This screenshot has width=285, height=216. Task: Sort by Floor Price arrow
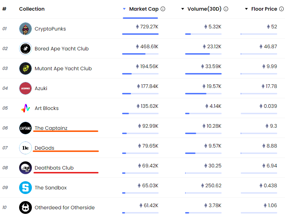246,9
